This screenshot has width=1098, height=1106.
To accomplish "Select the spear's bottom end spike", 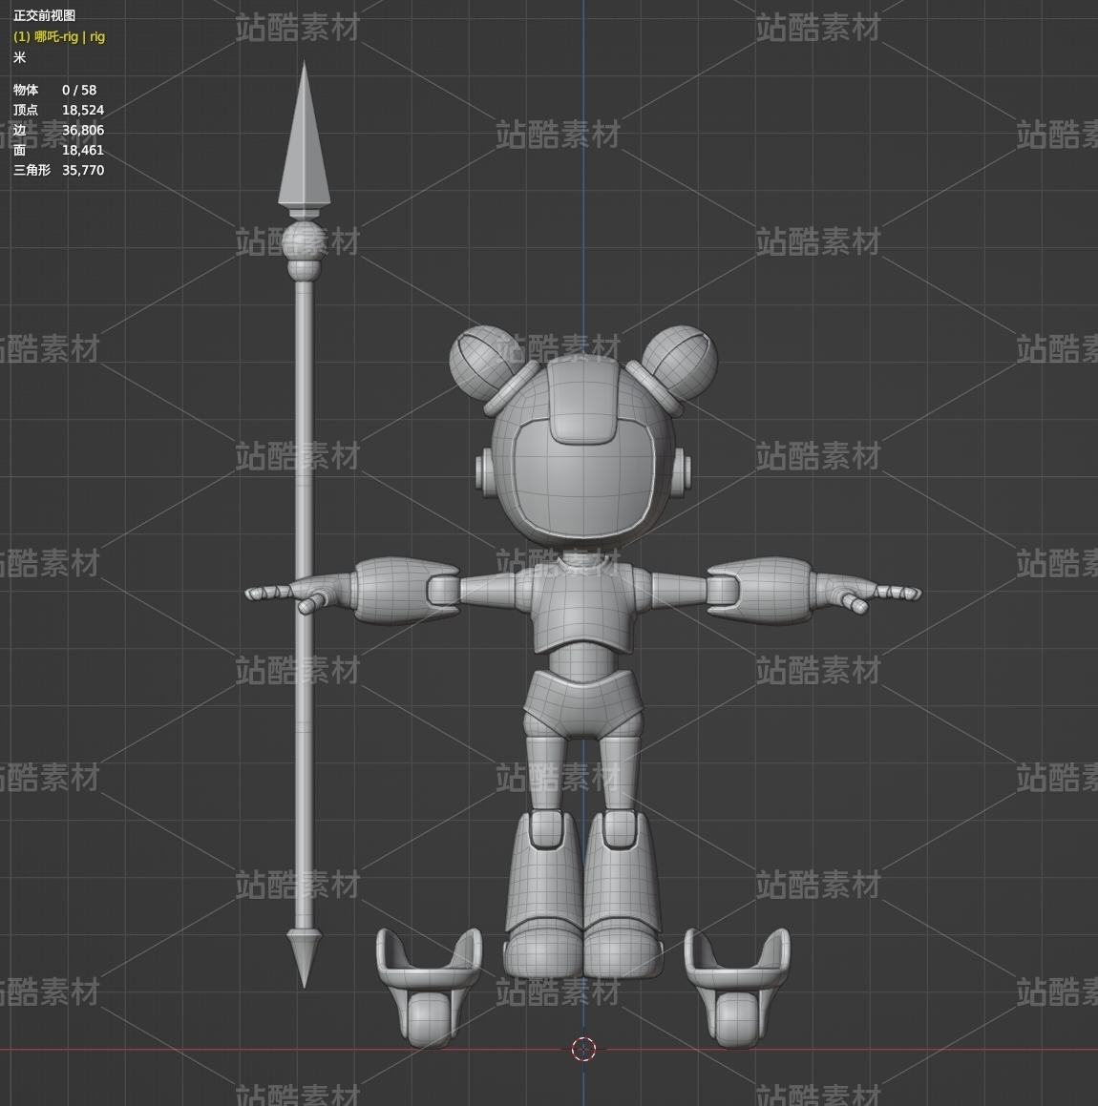I will click(305, 958).
